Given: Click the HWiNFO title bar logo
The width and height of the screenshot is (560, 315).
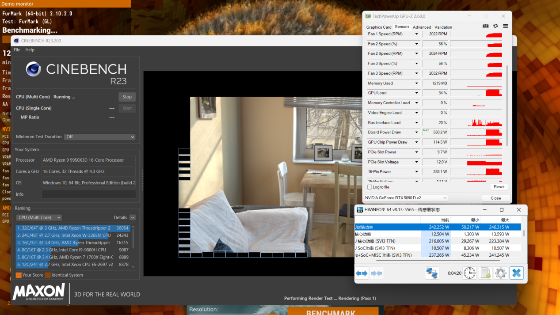Looking at the screenshot, I should [359, 209].
